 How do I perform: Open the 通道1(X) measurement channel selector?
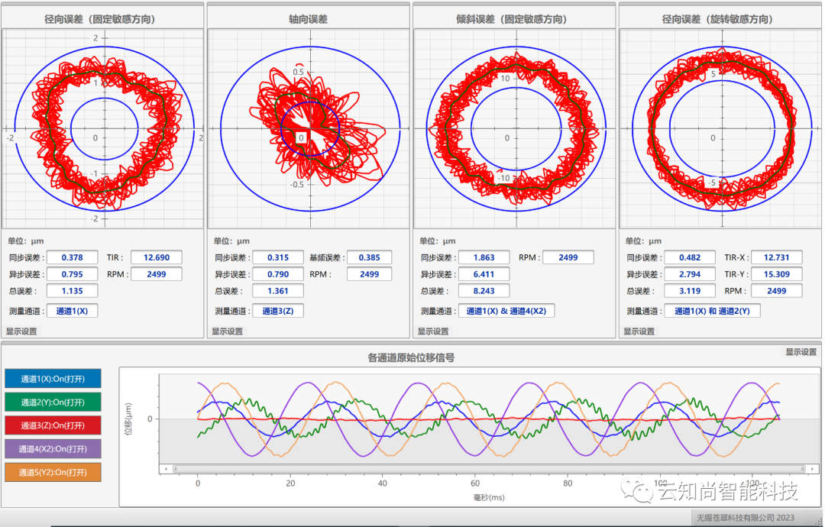pos(72,311)
